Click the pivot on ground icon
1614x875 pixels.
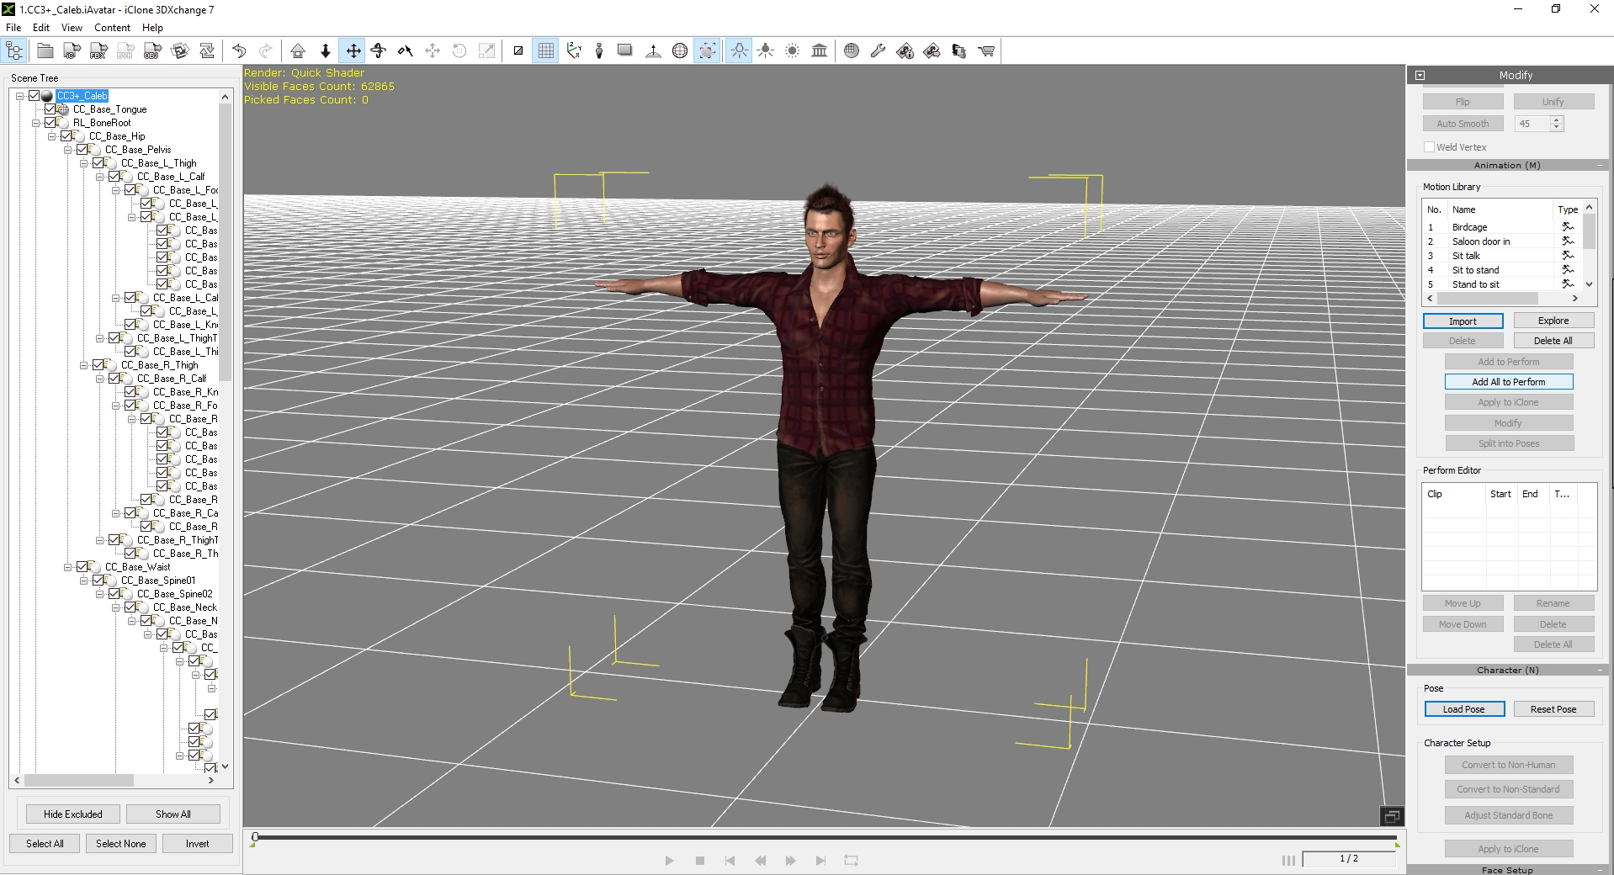tap(653, 51)
